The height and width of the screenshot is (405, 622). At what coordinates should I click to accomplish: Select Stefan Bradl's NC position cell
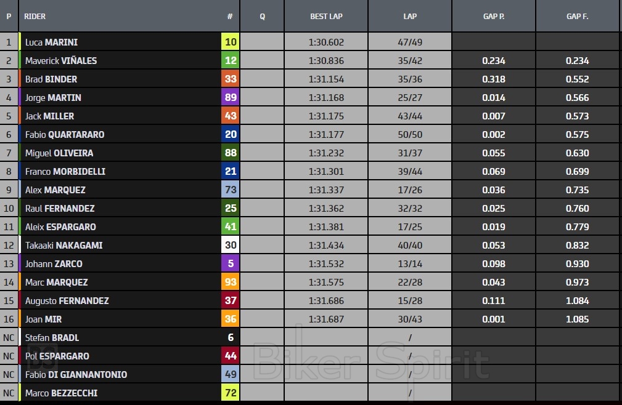click(x=9, y=338)
